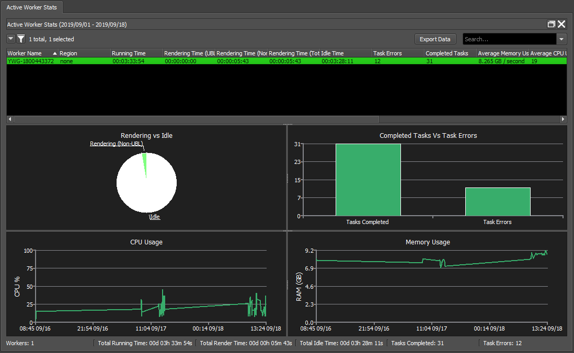Click the filter funnel icon
Viewport: 574px width, 353px height.
click(x=21, y=39)
